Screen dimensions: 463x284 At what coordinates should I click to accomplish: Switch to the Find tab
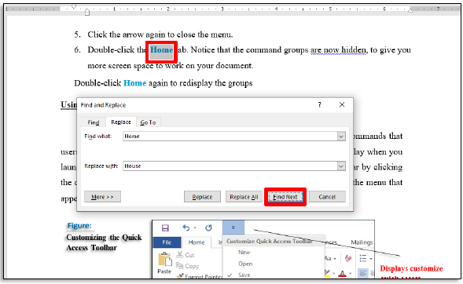point(94,122)
